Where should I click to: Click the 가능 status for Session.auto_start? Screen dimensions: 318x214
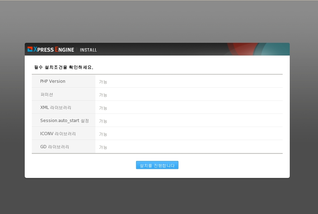[x=103, y=121]
